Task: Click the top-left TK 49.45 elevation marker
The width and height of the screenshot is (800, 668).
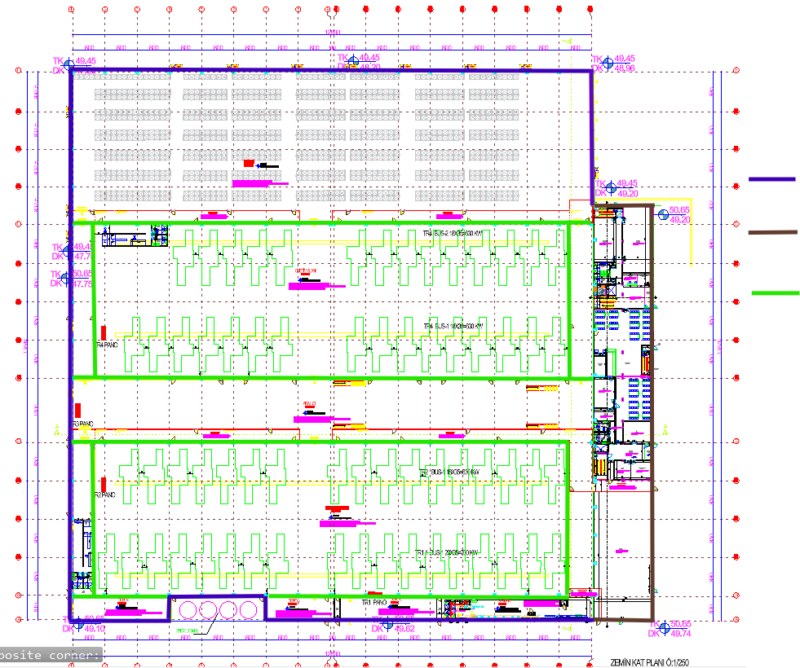Action: coord(71,62)
